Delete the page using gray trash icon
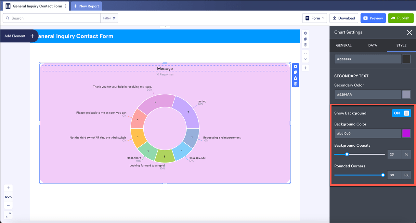This screenshot has width=416, height=223. (305, 45)
